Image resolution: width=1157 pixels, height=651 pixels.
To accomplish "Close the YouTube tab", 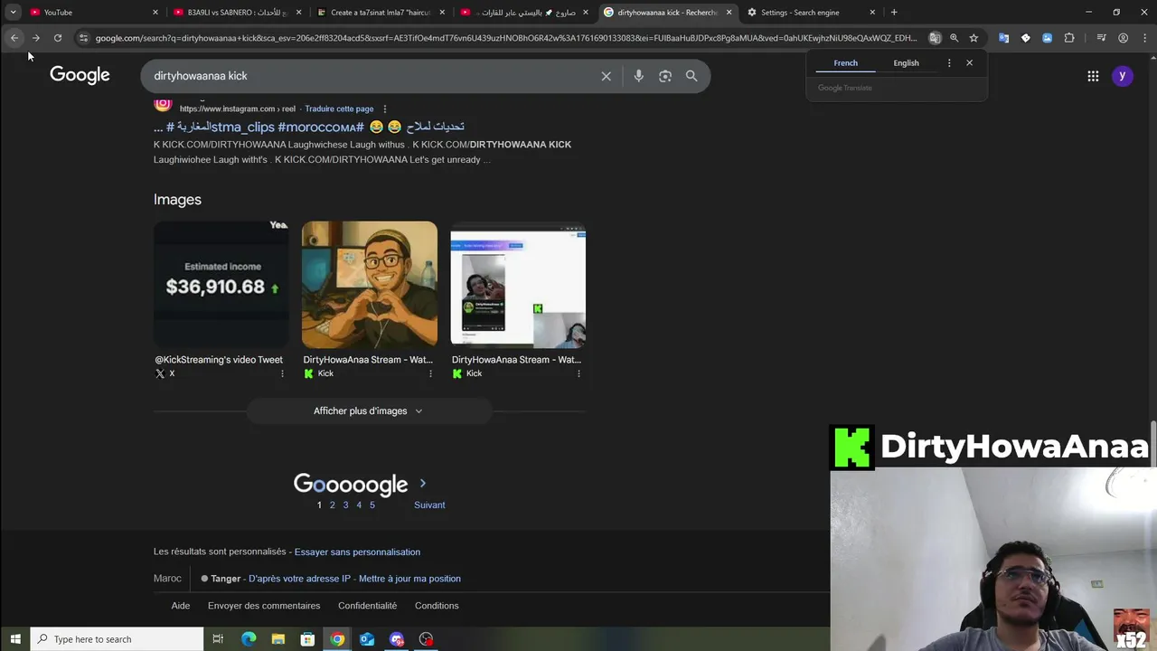I will (x=155, y=12).
